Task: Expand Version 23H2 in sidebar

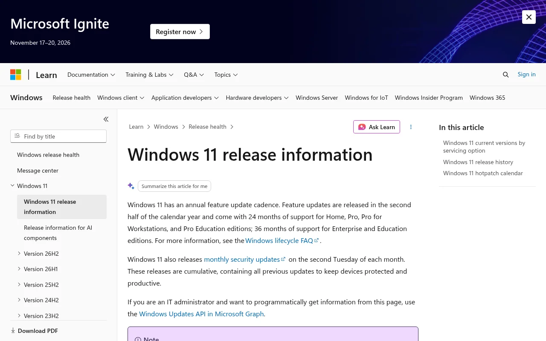Action: (19, 315)
